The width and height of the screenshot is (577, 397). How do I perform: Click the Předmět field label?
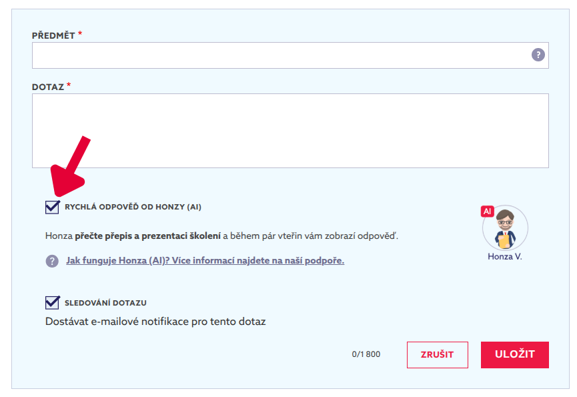(x=53, y=35)
